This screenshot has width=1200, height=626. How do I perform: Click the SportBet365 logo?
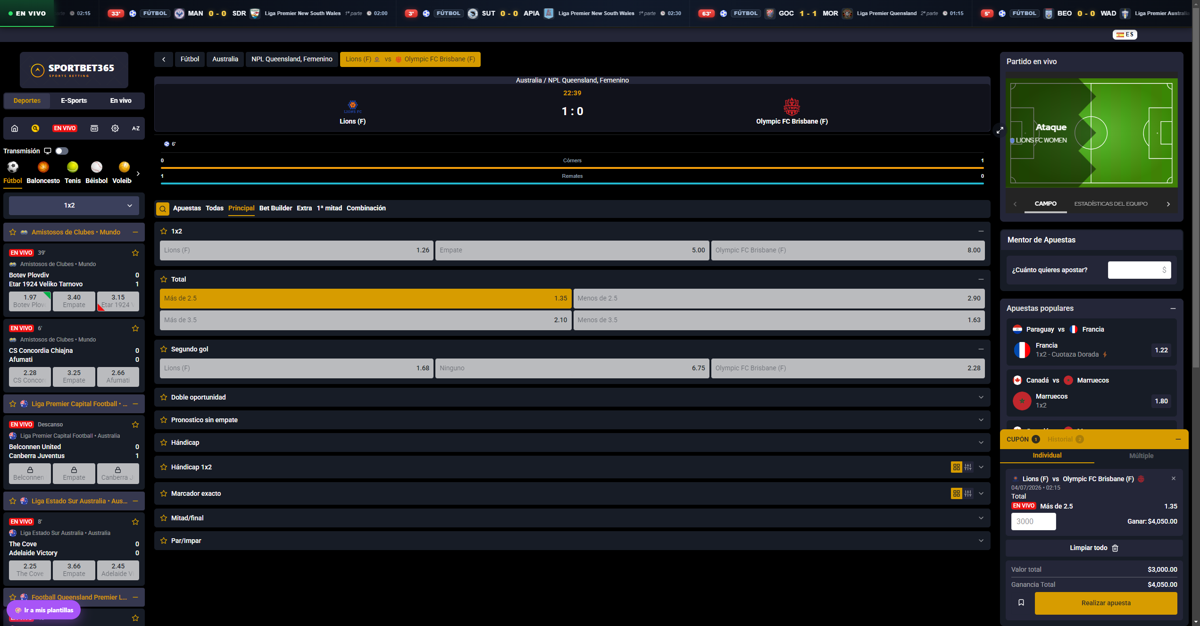point(74,70)
